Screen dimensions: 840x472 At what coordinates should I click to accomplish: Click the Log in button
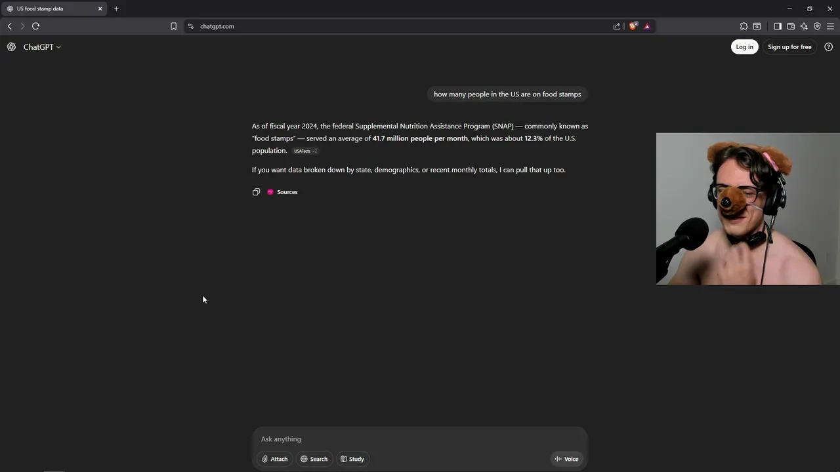point(744,47)
